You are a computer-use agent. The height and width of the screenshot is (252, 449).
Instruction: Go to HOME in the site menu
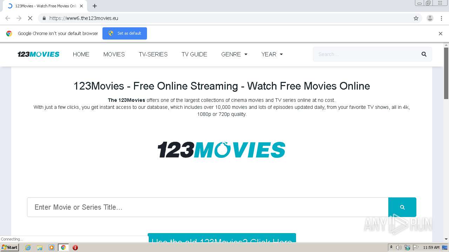[81, 54]
